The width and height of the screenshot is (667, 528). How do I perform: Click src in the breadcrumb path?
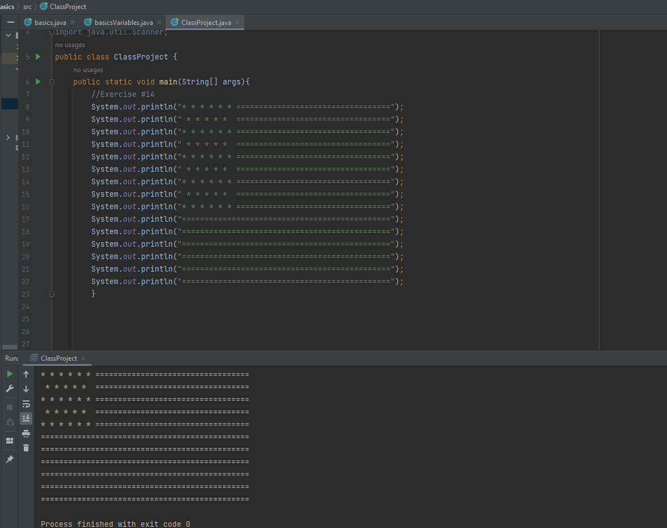27,7
